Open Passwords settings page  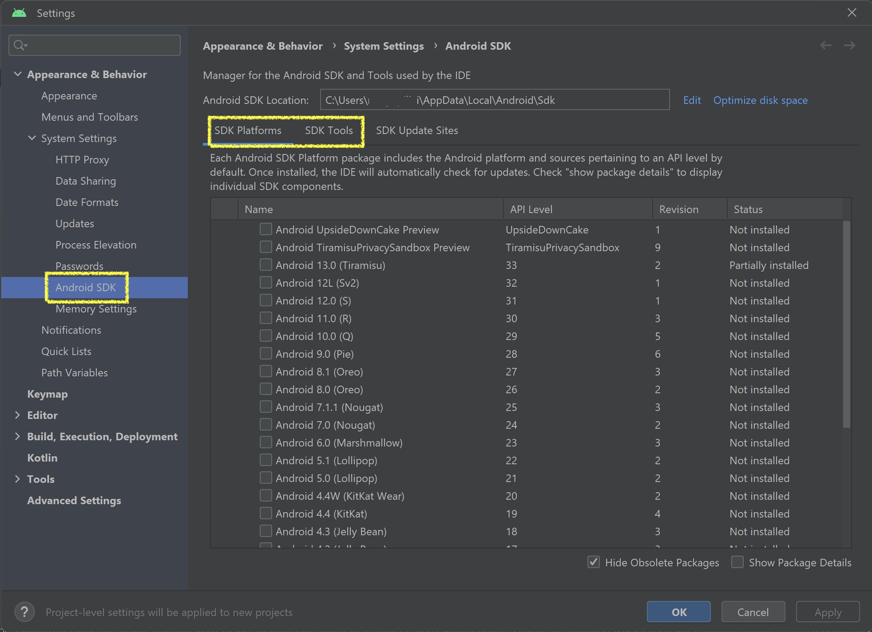click(x=79, y=266)
